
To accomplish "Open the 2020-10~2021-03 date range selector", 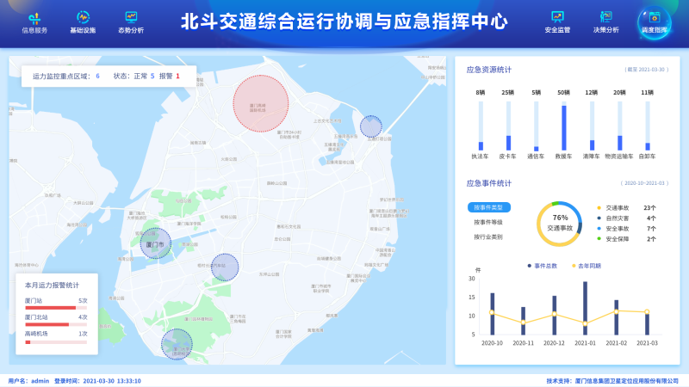I will 644,183.
